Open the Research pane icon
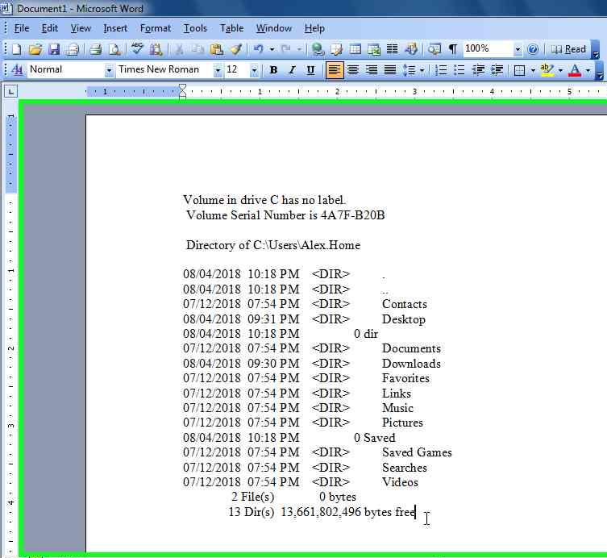 click(x=156, y=49)
